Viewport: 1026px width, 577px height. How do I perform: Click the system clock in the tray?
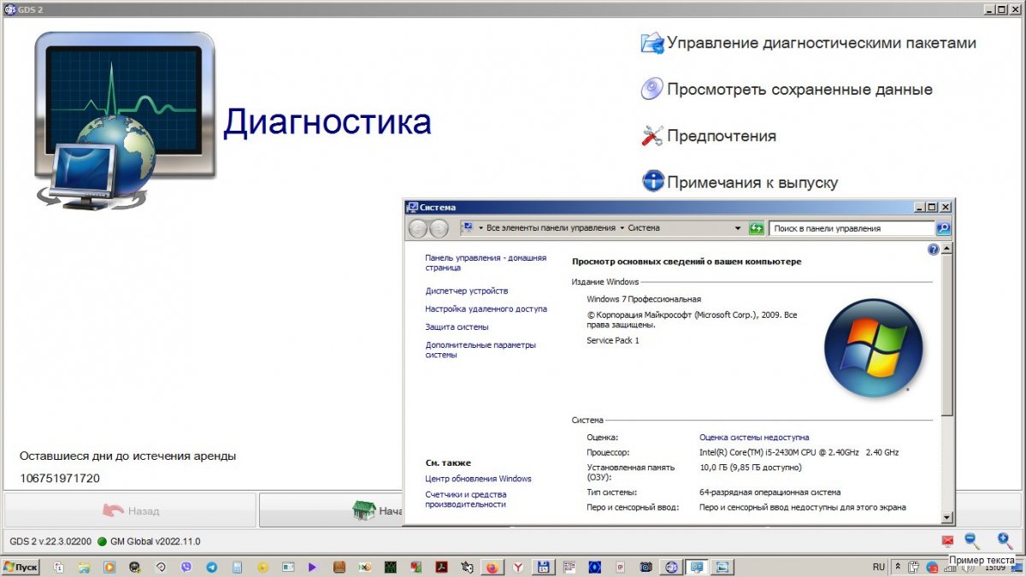[x=994, y=567]
